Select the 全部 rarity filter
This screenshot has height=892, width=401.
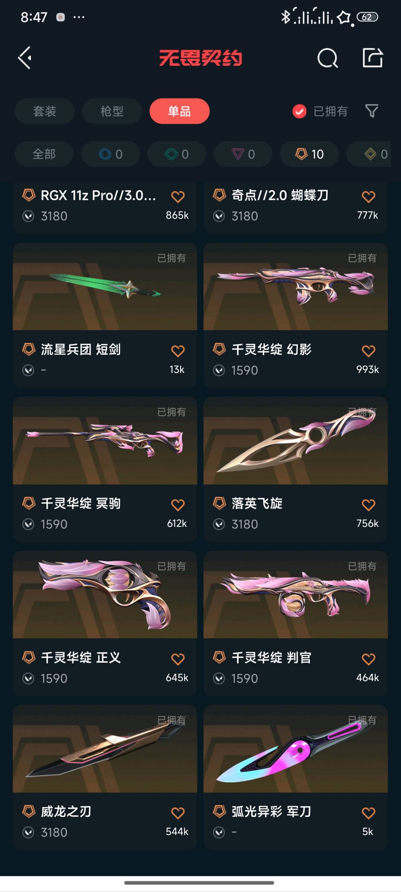click(x=44, y=154)
